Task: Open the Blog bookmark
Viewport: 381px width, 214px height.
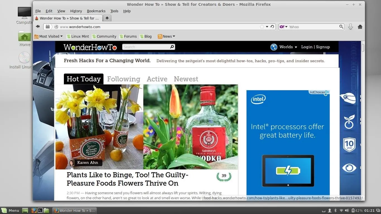Action: pyautogui.click(x=146, y=36)
